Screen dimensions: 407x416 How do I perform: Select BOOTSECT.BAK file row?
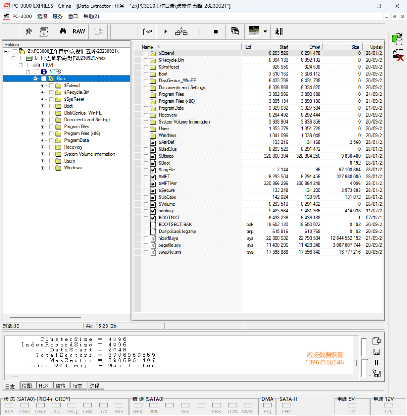click(x=258, y=225)
